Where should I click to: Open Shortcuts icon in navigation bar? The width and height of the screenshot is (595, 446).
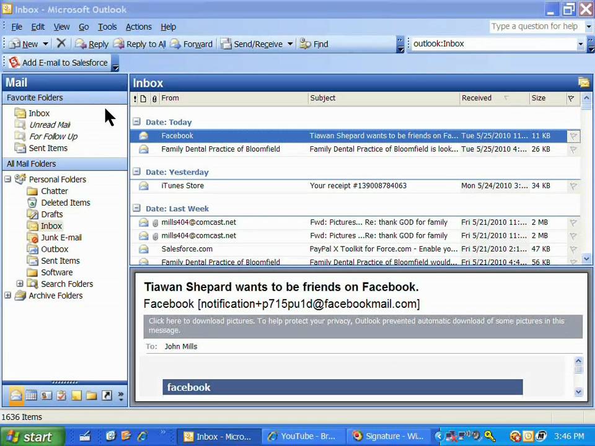coord(107,396)
